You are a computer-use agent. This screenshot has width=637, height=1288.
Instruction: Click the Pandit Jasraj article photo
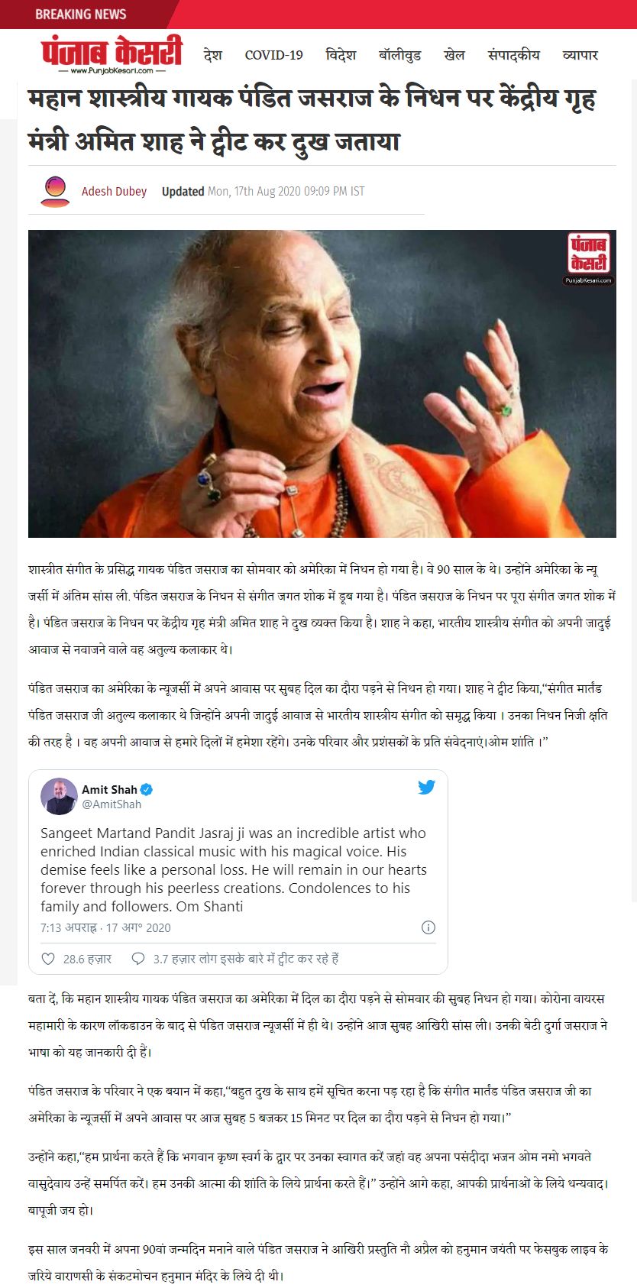322,383
